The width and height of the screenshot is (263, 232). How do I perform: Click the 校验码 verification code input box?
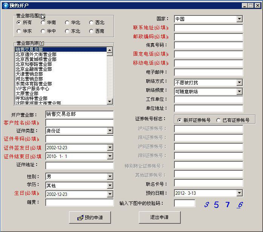pyautogui.click(x=185, y=203)
